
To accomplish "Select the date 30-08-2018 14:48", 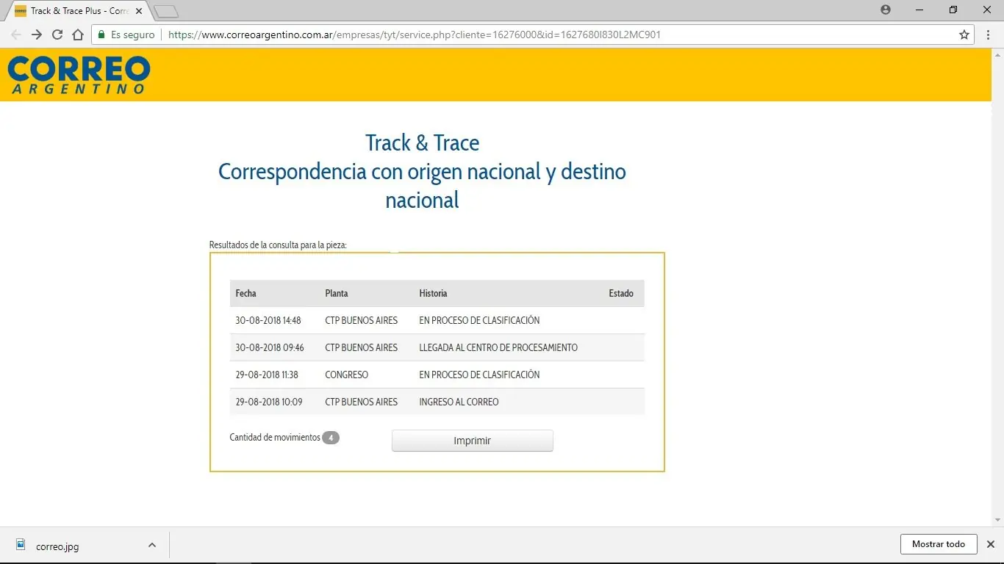I will tap(268, 320).
